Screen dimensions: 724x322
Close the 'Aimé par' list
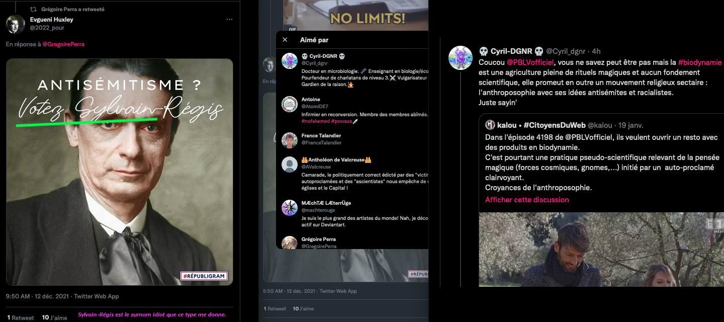285,40
